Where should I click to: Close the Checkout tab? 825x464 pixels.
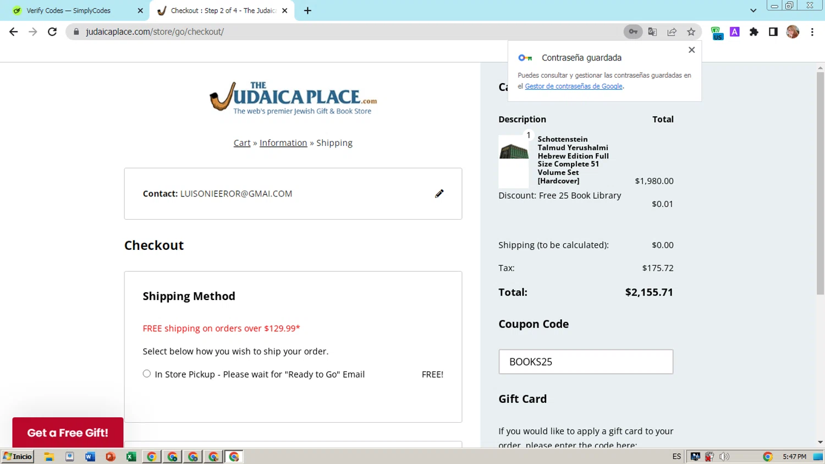tap(285, 10)
